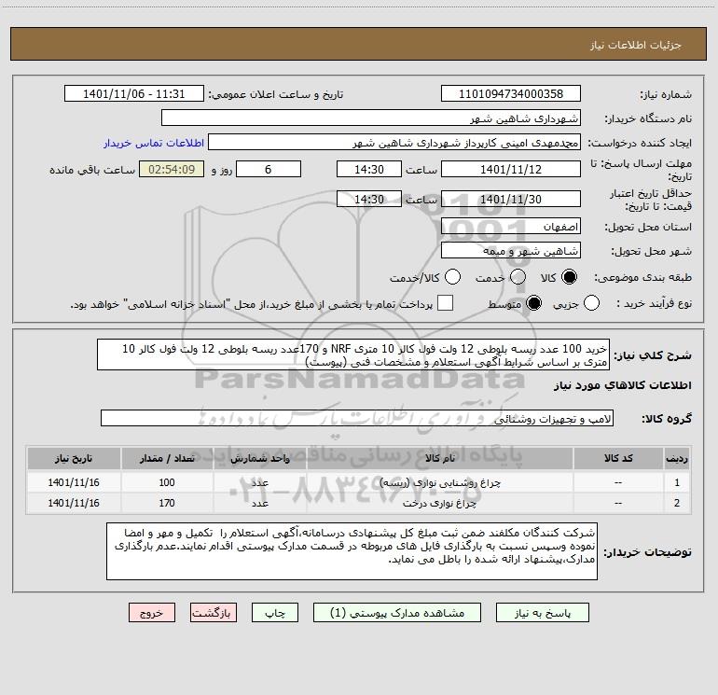Click the تعداد / مقدار column header
718x695 pixels.
click(x=167, y=458)
